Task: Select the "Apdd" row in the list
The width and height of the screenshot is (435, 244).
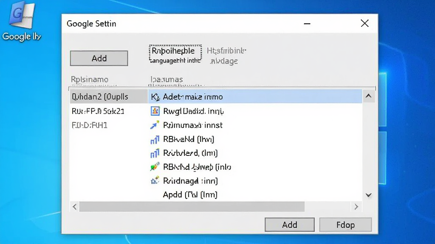Action: click(x=255, y=194)
